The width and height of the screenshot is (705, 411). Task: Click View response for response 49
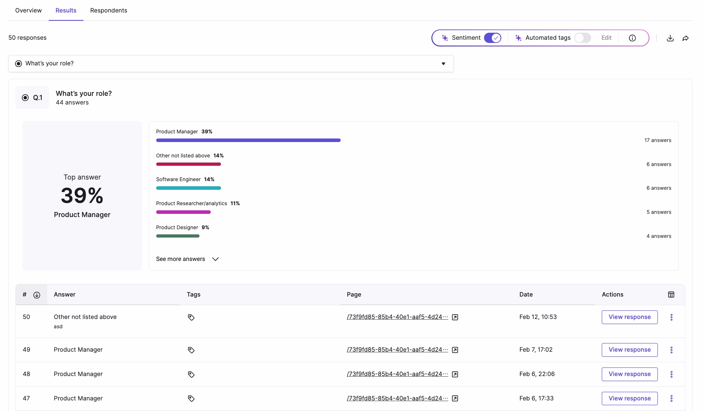tap(629, 350)
